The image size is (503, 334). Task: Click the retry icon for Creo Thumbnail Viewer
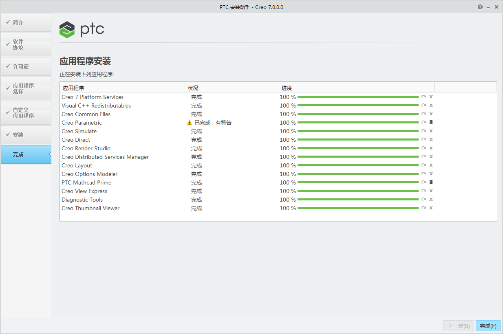(x=424, y=208)
